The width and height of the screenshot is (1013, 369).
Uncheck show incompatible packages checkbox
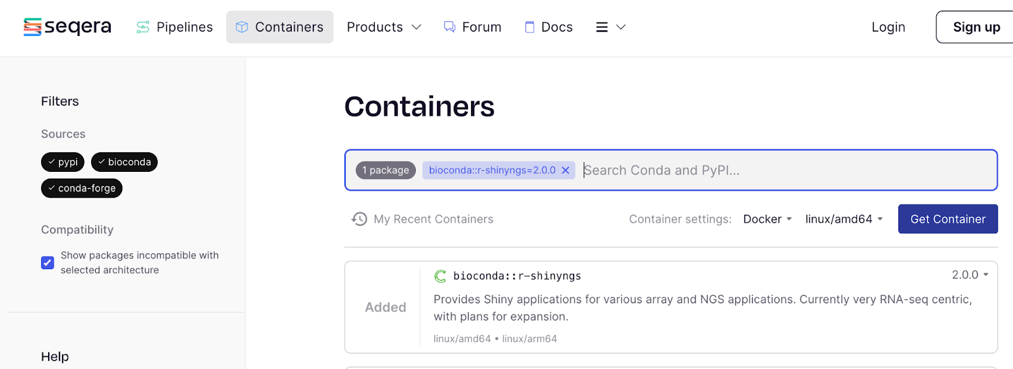click(47, 263)
